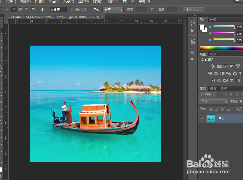The width and height of the screenshot is (243, 180).
Task: Choose the Add to selection mode icon
Action: (x=20, y=9)
